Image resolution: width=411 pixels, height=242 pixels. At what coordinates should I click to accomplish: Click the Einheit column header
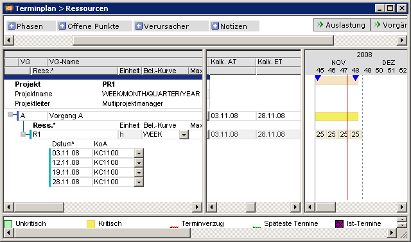tap(130, 71)
